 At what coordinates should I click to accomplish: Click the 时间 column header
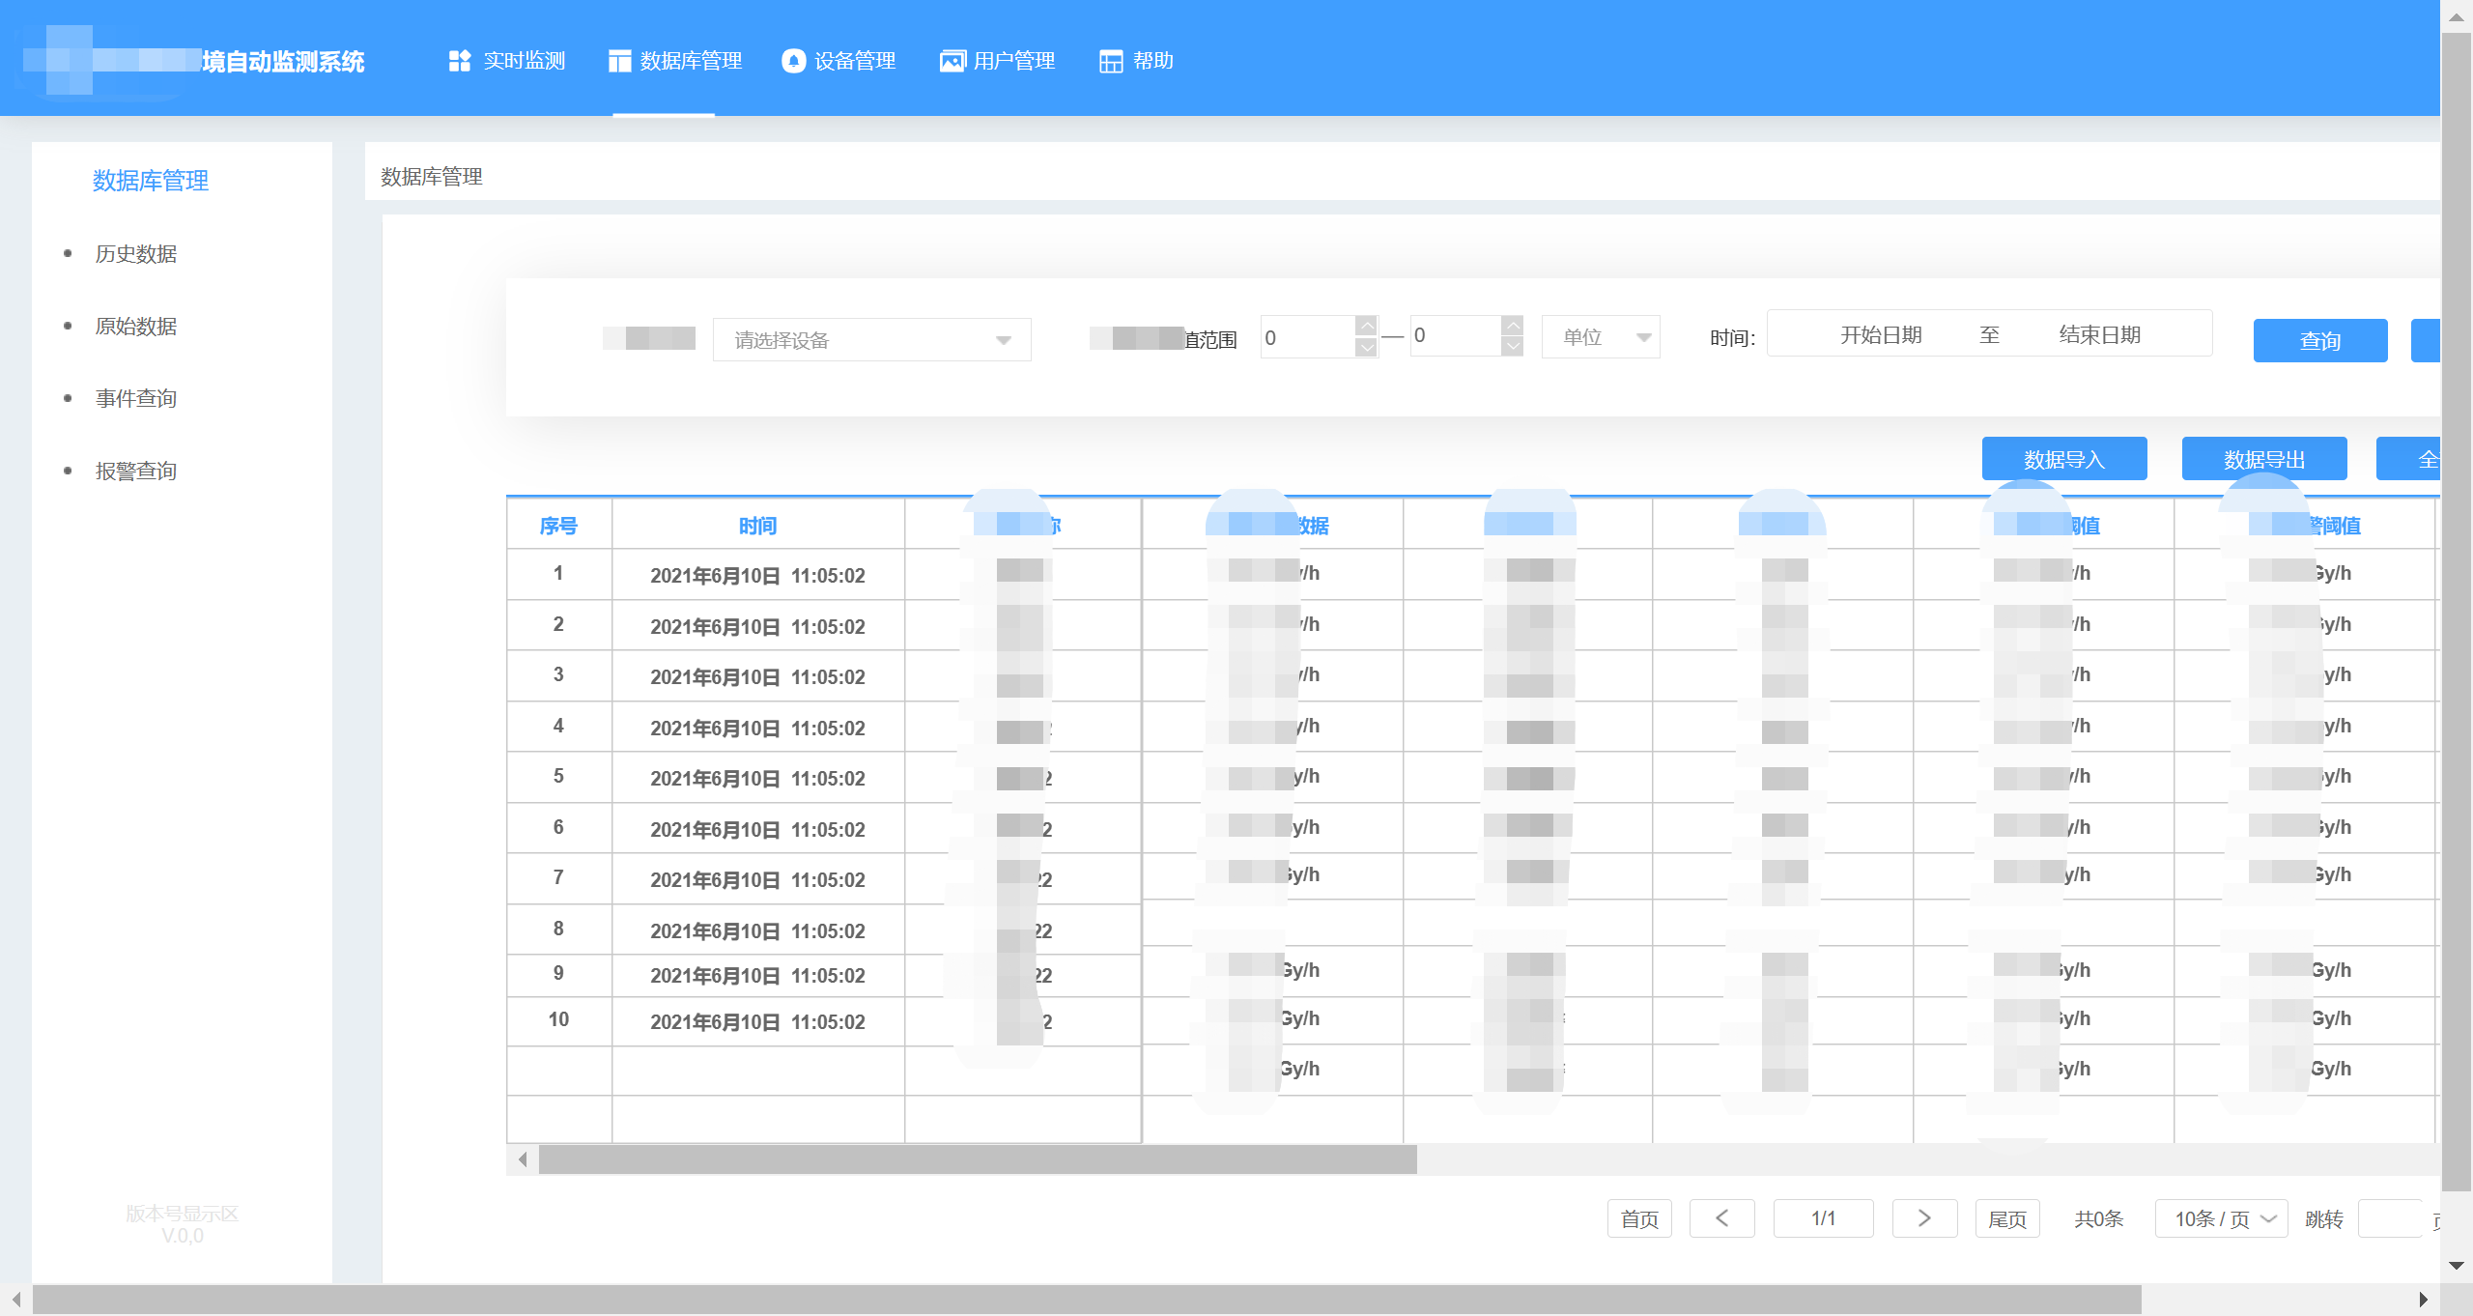(757, 526)
